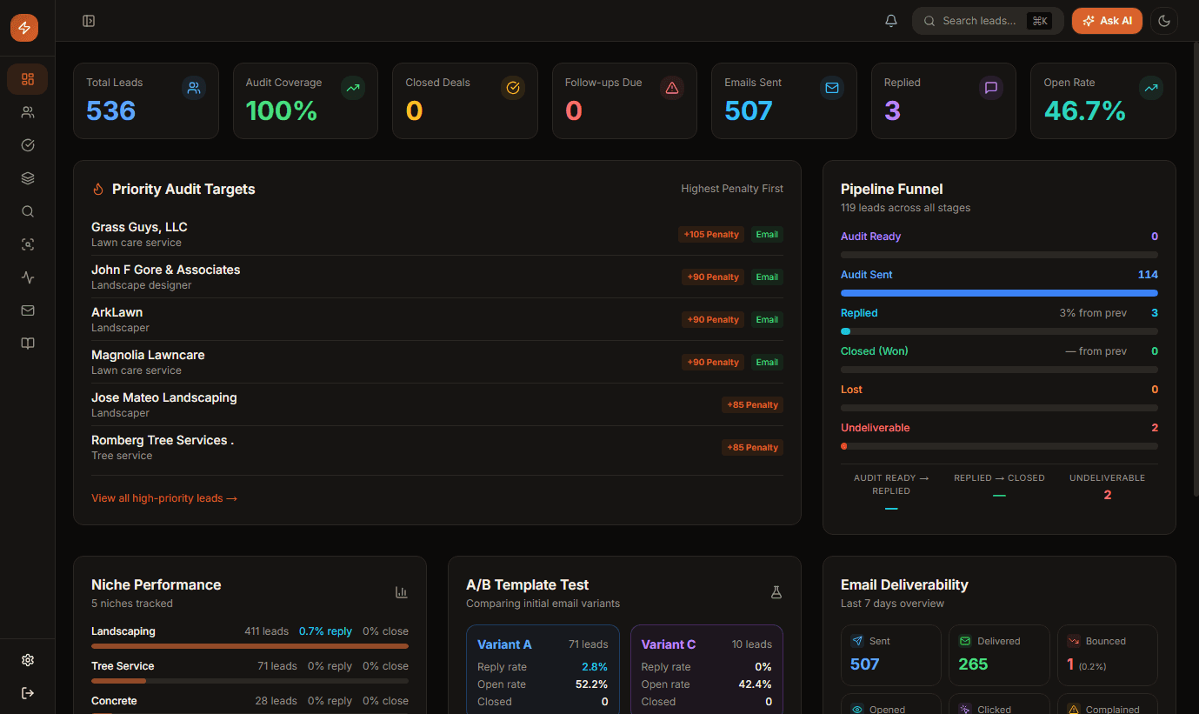The height and width of the screenshot is (714, 1199).
Task: Open the envelope icon in the left sidebar
Action: coord(28,310)
